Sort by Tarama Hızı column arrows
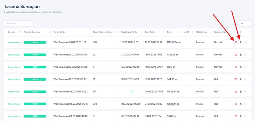The image size is (255, 121). click(x=230, y=32)
